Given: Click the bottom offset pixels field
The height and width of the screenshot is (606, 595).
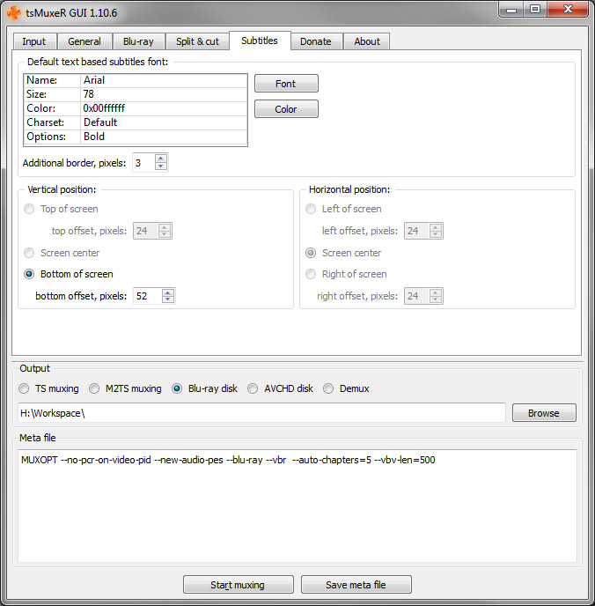Looking at the screenshot, I should [x=148, y=296].
